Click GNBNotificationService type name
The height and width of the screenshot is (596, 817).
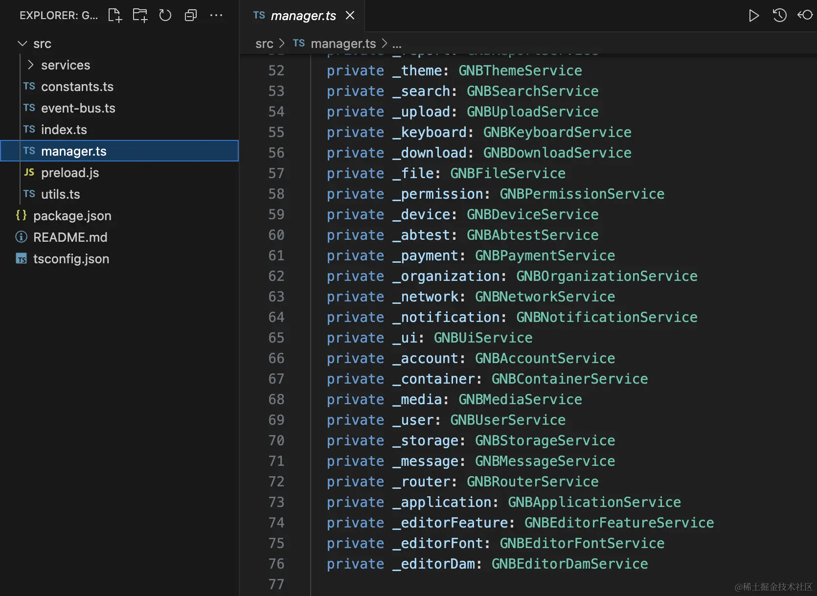607,317
